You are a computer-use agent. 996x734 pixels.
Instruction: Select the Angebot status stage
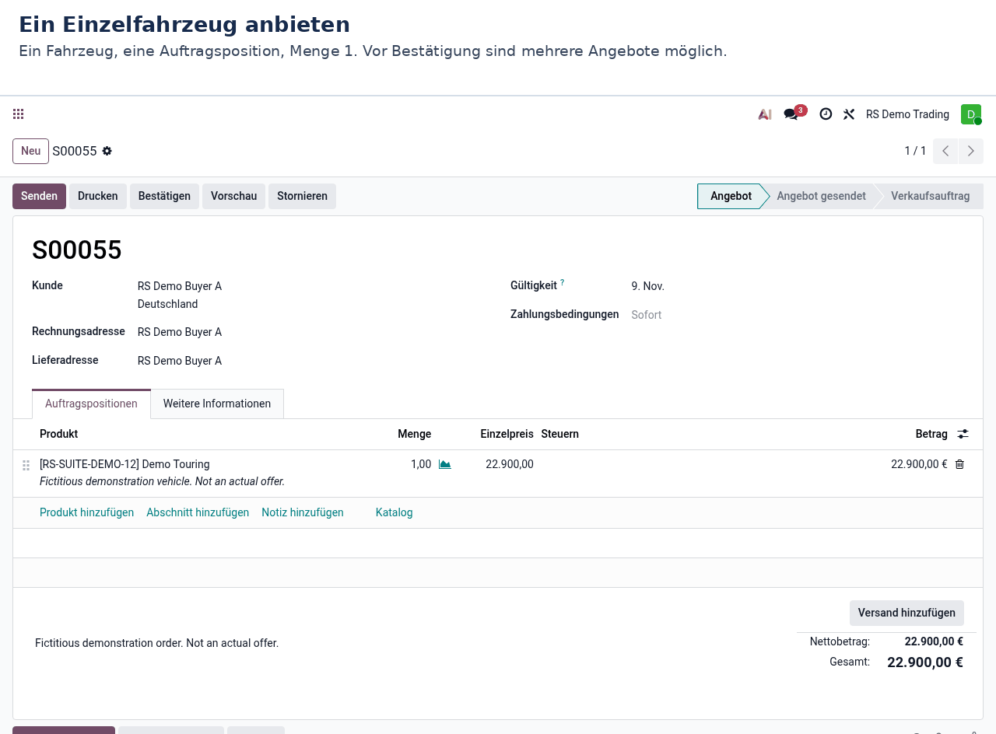coord(731,196)
